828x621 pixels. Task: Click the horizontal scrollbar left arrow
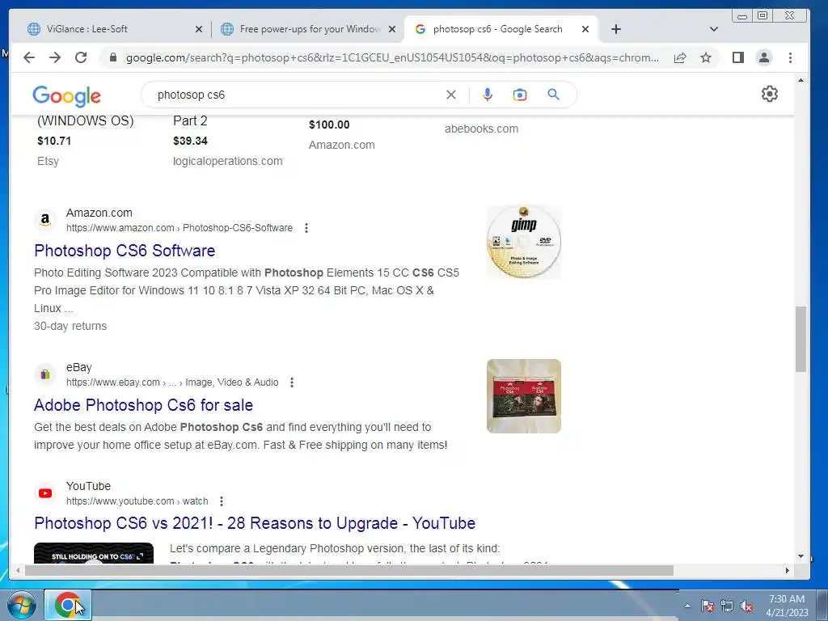[18, 570]
